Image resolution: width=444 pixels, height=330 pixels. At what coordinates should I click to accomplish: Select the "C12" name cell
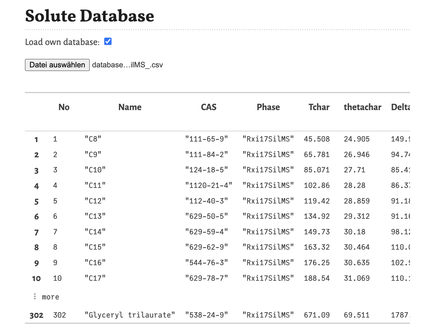coord(95,201)
